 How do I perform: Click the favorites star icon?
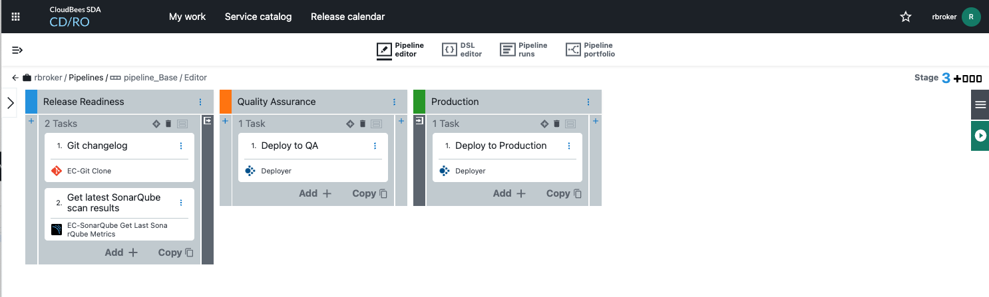pos(906,17)
